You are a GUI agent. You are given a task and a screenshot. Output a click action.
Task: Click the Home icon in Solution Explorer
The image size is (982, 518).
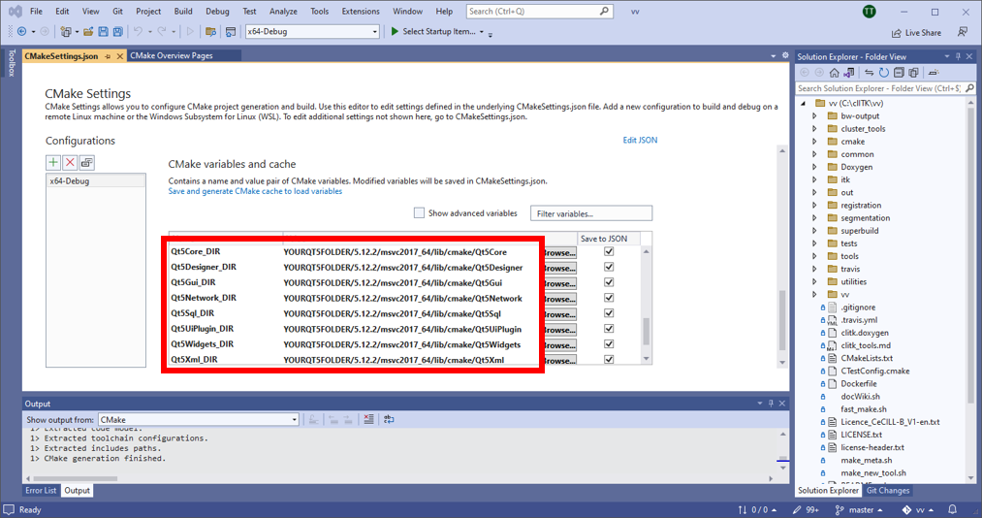click(835, 73)
